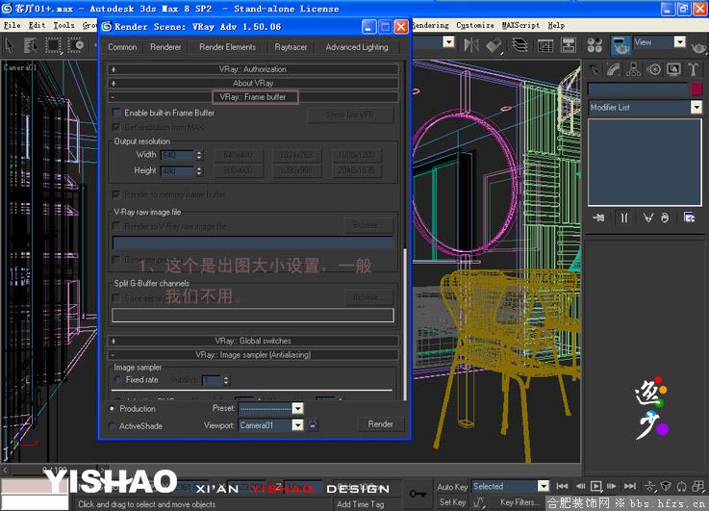
Task: Select the Production render mode
Action: point(113,409)
